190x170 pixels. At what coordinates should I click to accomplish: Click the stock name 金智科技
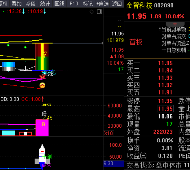[139, 5]
